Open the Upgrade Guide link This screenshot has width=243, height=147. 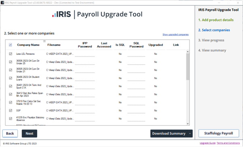coord(207,143)
